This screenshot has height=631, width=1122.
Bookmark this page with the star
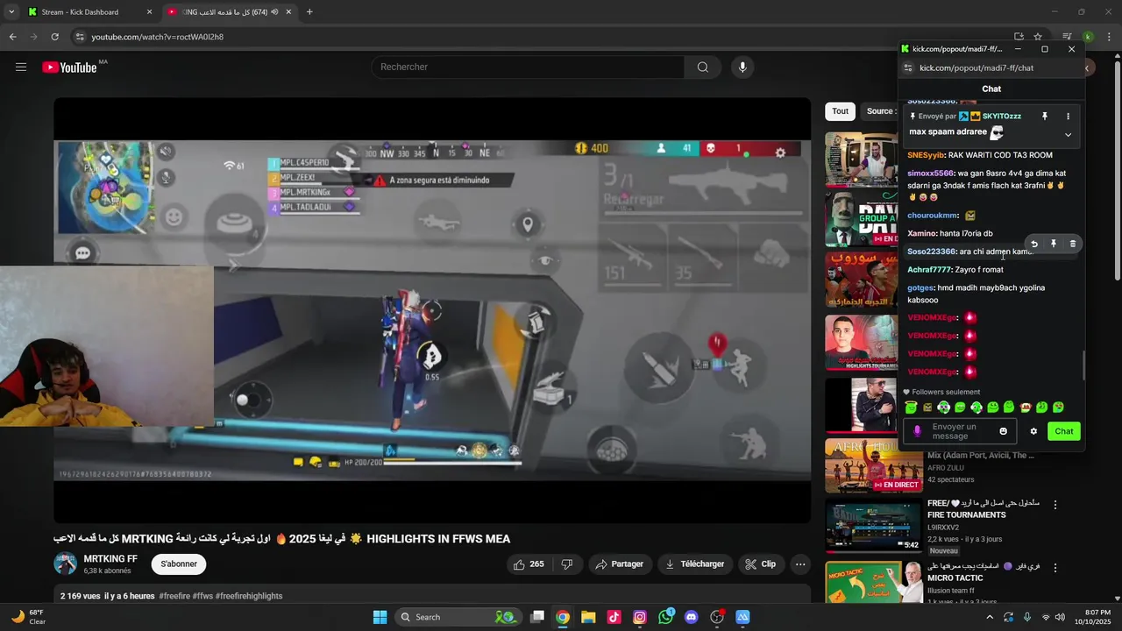[1038, 37]
